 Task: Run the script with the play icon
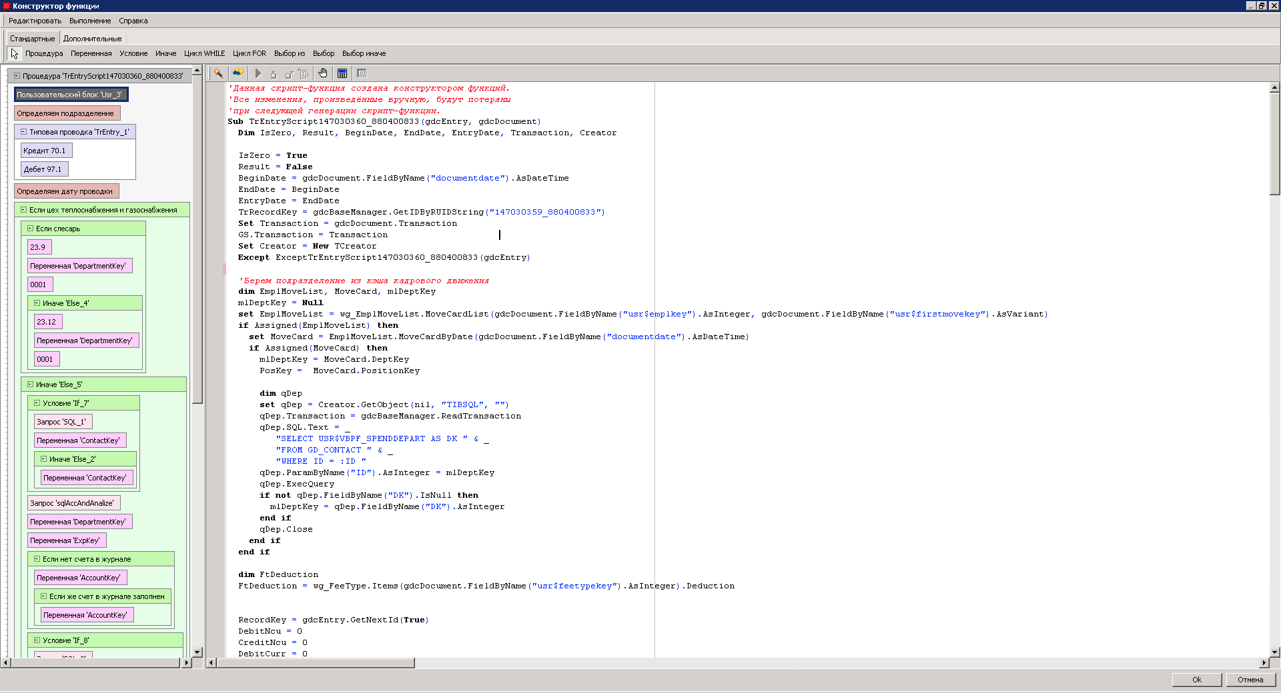258,73
